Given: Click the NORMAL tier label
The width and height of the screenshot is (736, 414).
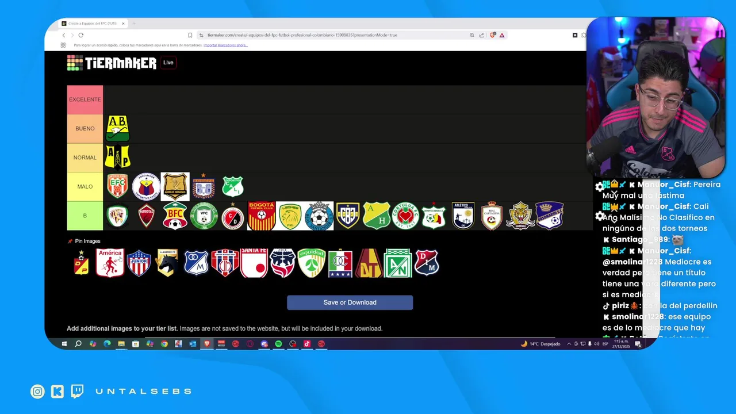Looking at the screenshot, I should tap(85, 158).
